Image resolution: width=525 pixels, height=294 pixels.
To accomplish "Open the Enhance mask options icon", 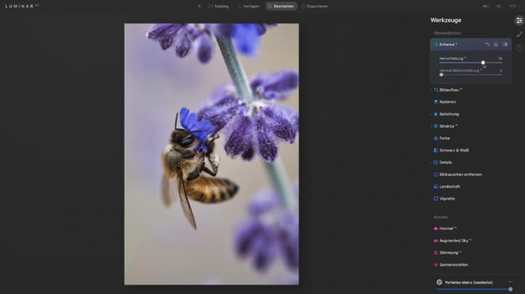I will click(x=496, y=44).
